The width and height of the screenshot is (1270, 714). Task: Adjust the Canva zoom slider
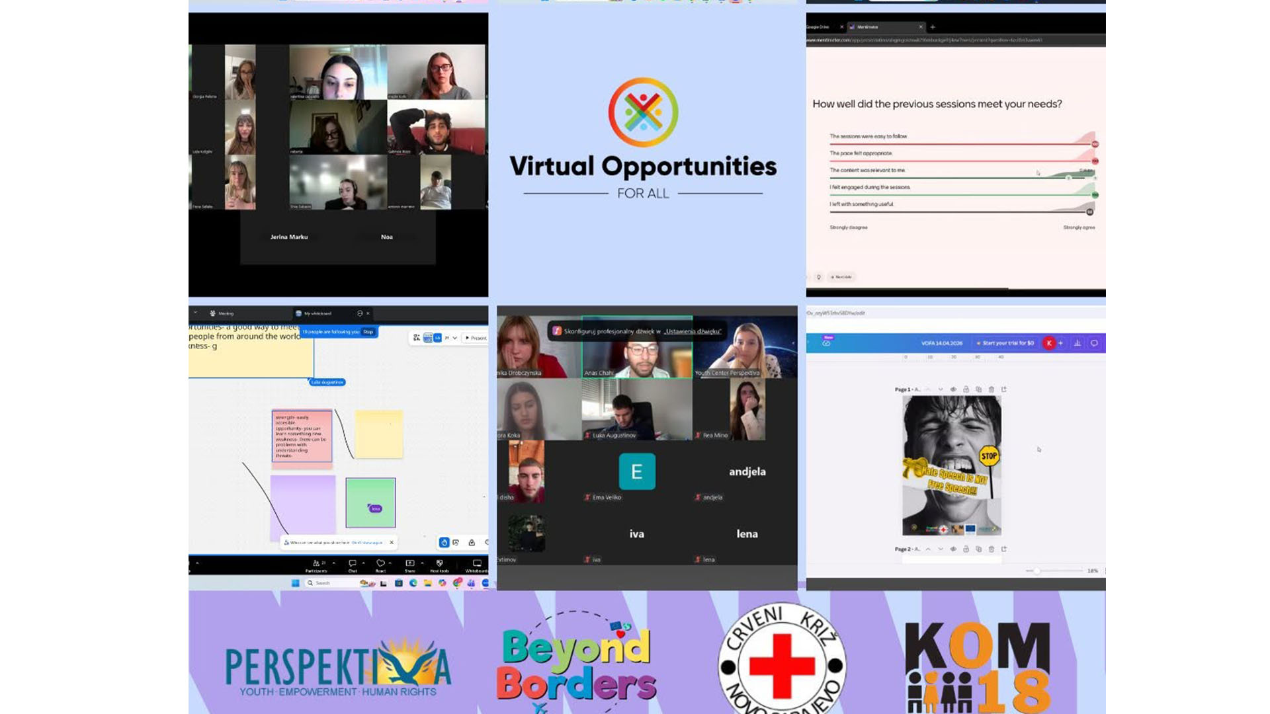[1054, 571]
